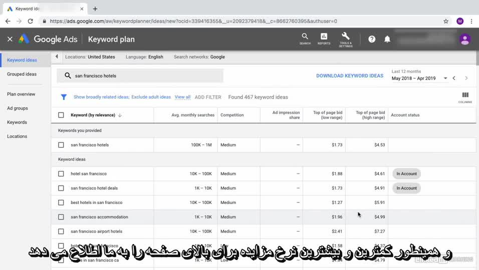Click the View all filters link
The image size is (479, 270).
coord(182,97)
